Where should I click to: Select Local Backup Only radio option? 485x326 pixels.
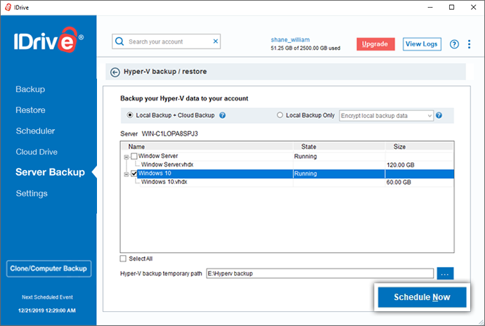280,115
